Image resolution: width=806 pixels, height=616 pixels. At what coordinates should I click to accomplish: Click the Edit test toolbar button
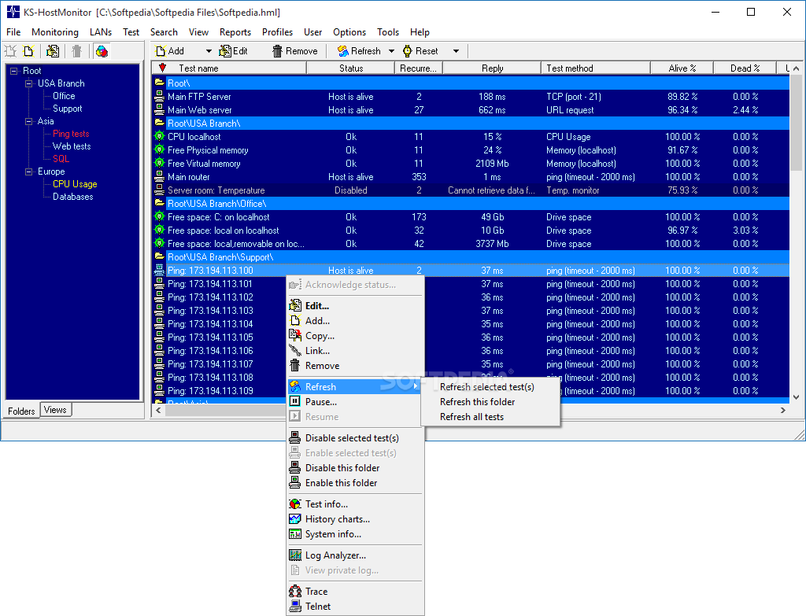(233, 51)
